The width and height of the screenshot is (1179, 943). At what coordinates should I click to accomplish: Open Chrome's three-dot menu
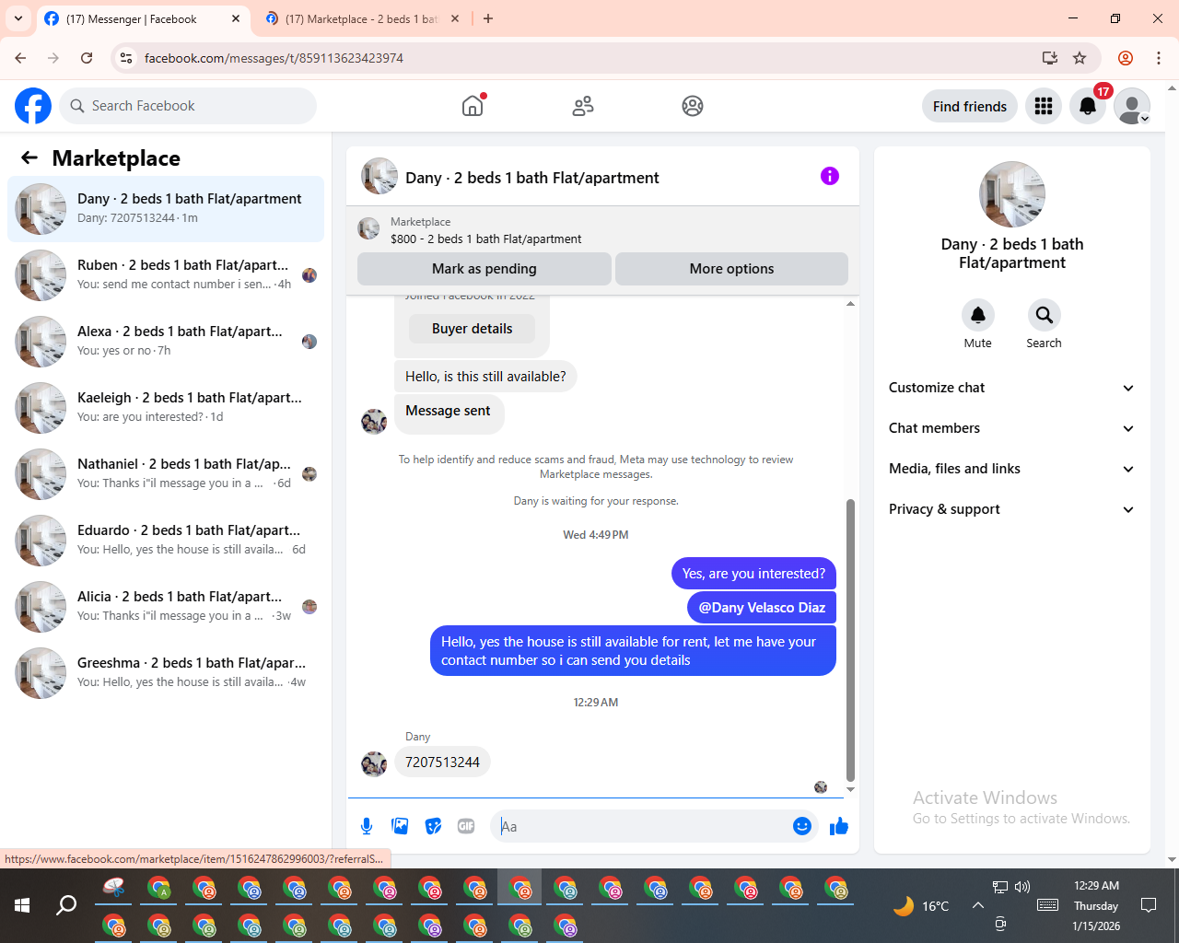1159,58
